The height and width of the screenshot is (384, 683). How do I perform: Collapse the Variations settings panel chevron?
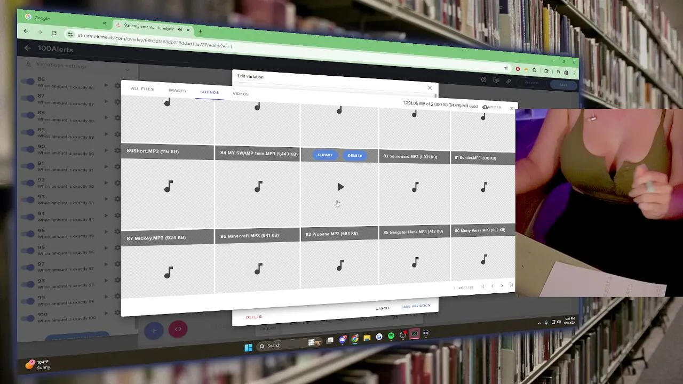coord(127,70)
